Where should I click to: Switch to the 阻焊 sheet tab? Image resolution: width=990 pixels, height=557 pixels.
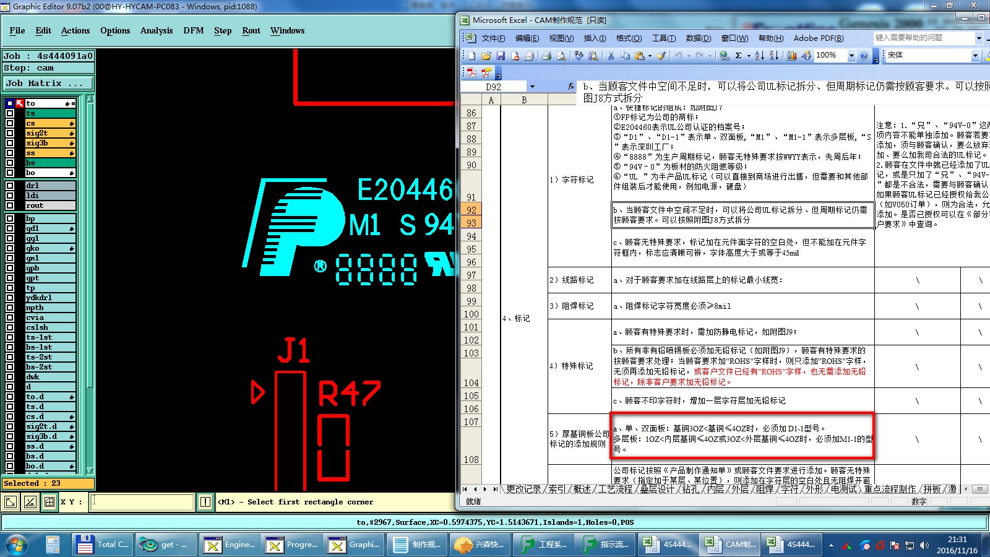765,489
